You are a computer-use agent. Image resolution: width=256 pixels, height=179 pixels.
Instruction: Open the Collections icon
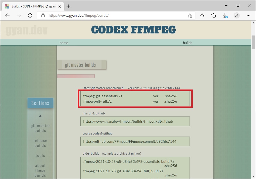214,15
